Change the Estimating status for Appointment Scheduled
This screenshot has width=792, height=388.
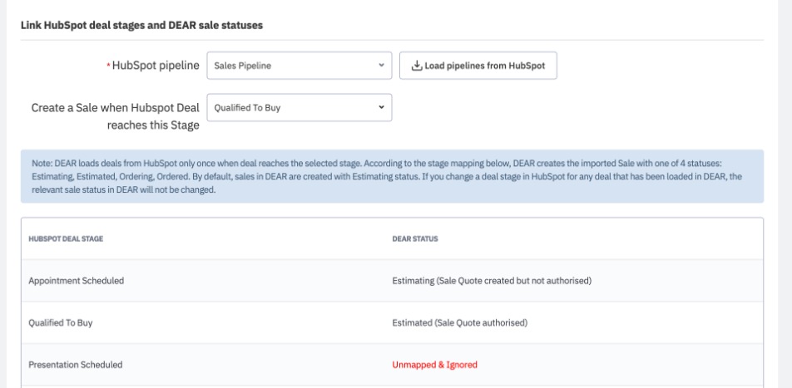[491, 281]
